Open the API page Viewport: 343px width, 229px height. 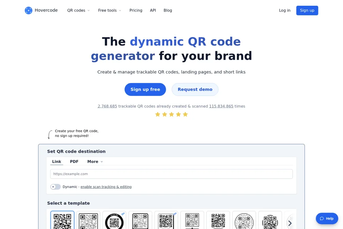(153, 10)
